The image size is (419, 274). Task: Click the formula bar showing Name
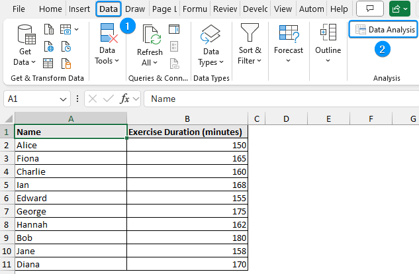281,99
